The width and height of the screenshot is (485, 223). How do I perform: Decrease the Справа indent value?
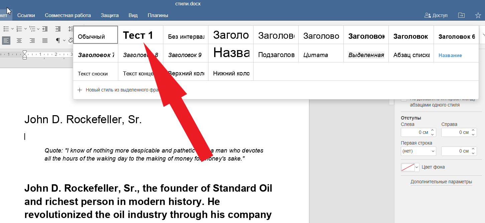[x=473, y=134]
